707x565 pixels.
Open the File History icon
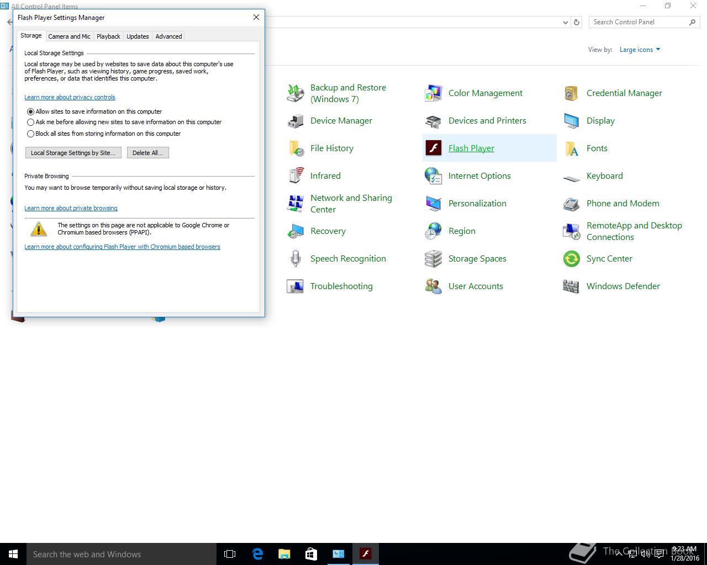[x=296, y=148]
